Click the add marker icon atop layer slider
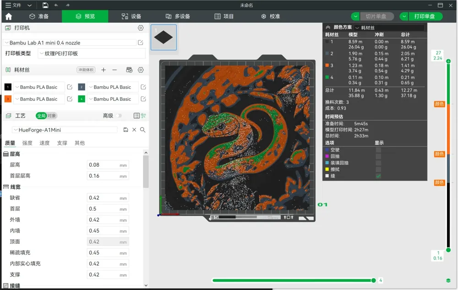 [448, 61]
